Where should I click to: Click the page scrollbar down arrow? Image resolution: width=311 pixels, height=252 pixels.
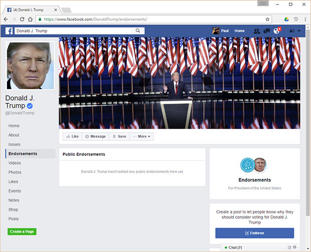[x=308, y=248]
